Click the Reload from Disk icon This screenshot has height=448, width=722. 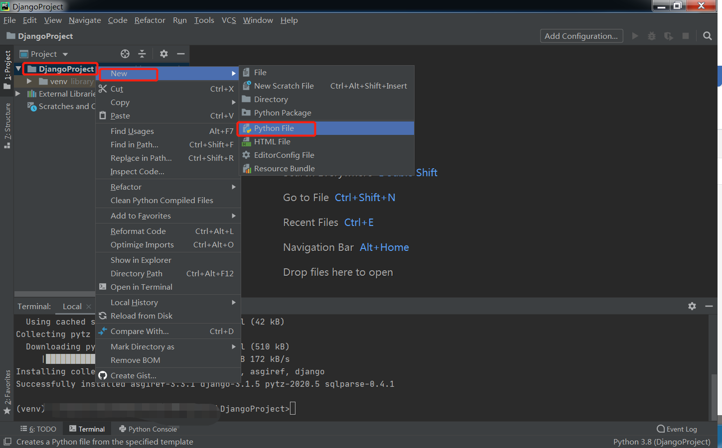103,316
